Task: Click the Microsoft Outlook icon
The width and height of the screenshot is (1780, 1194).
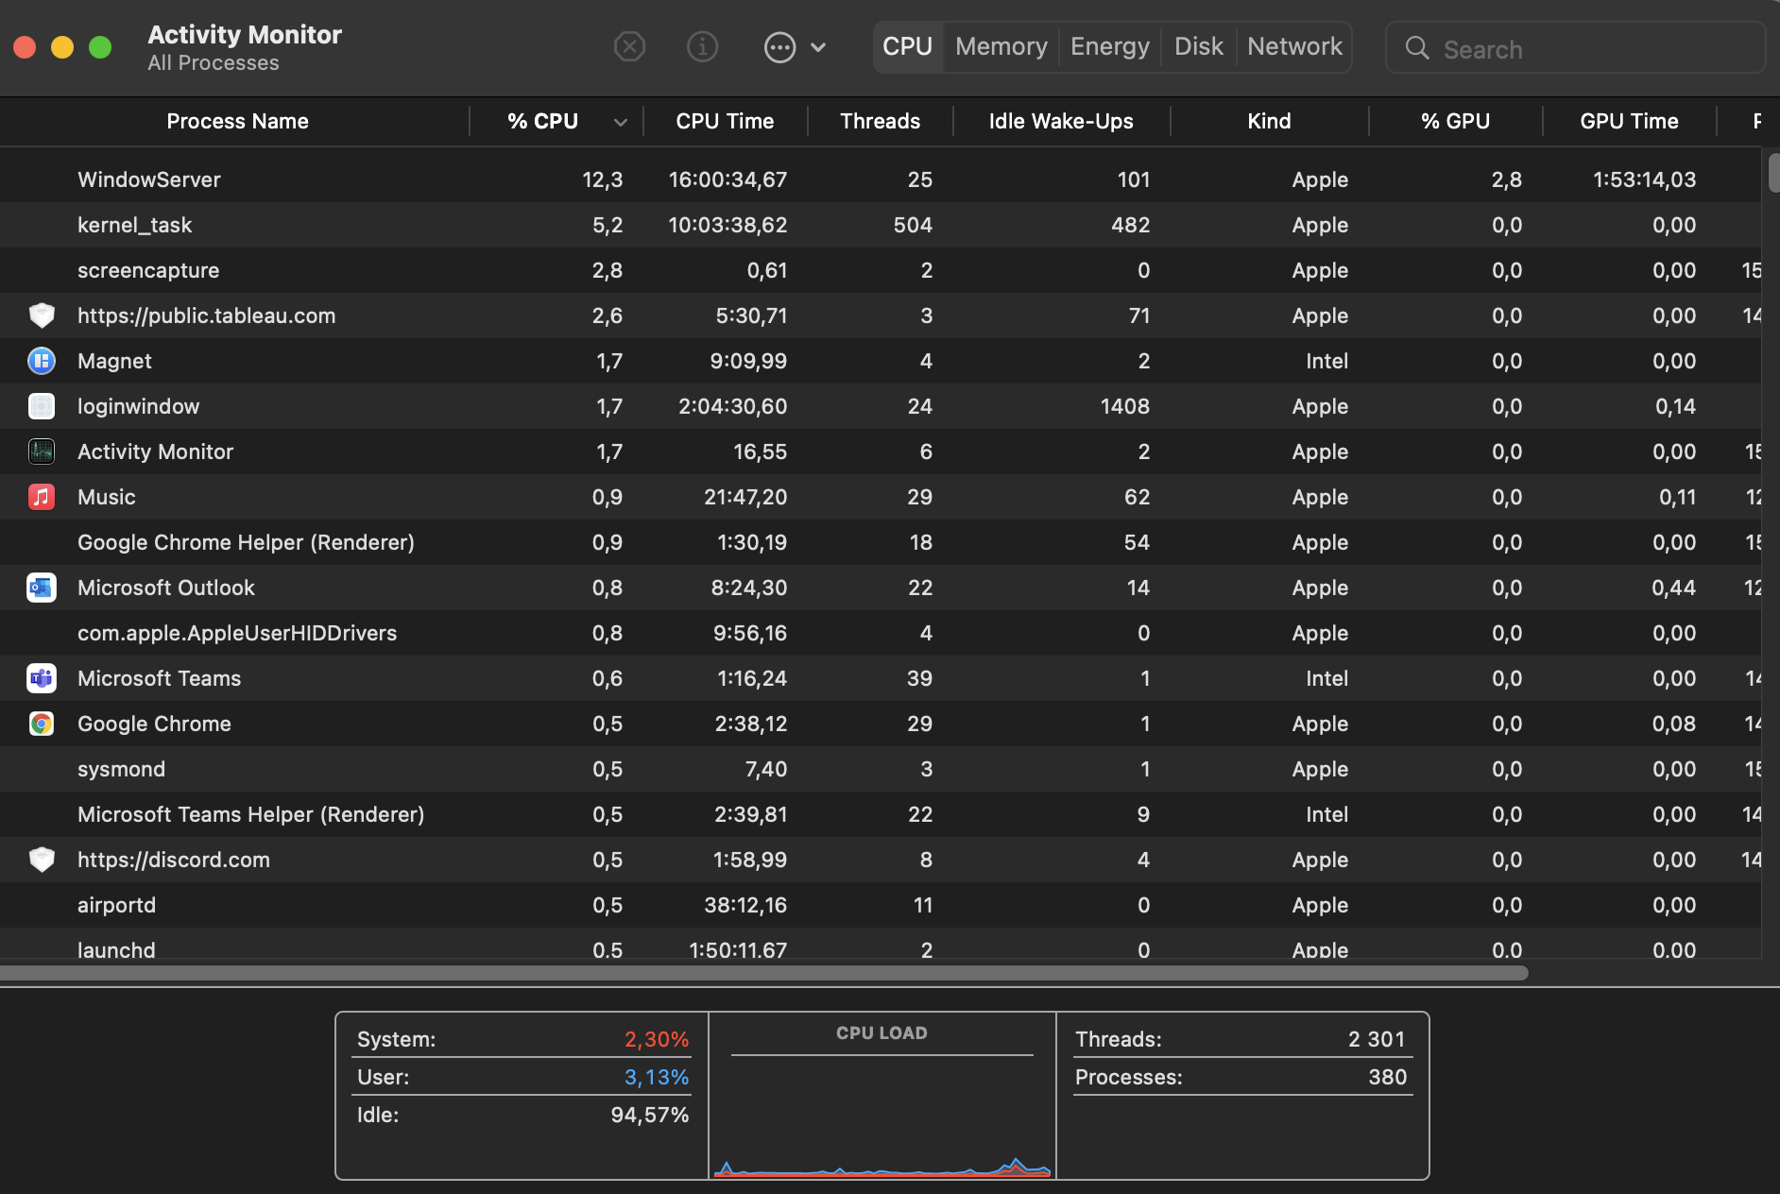Action: [42, 588]
